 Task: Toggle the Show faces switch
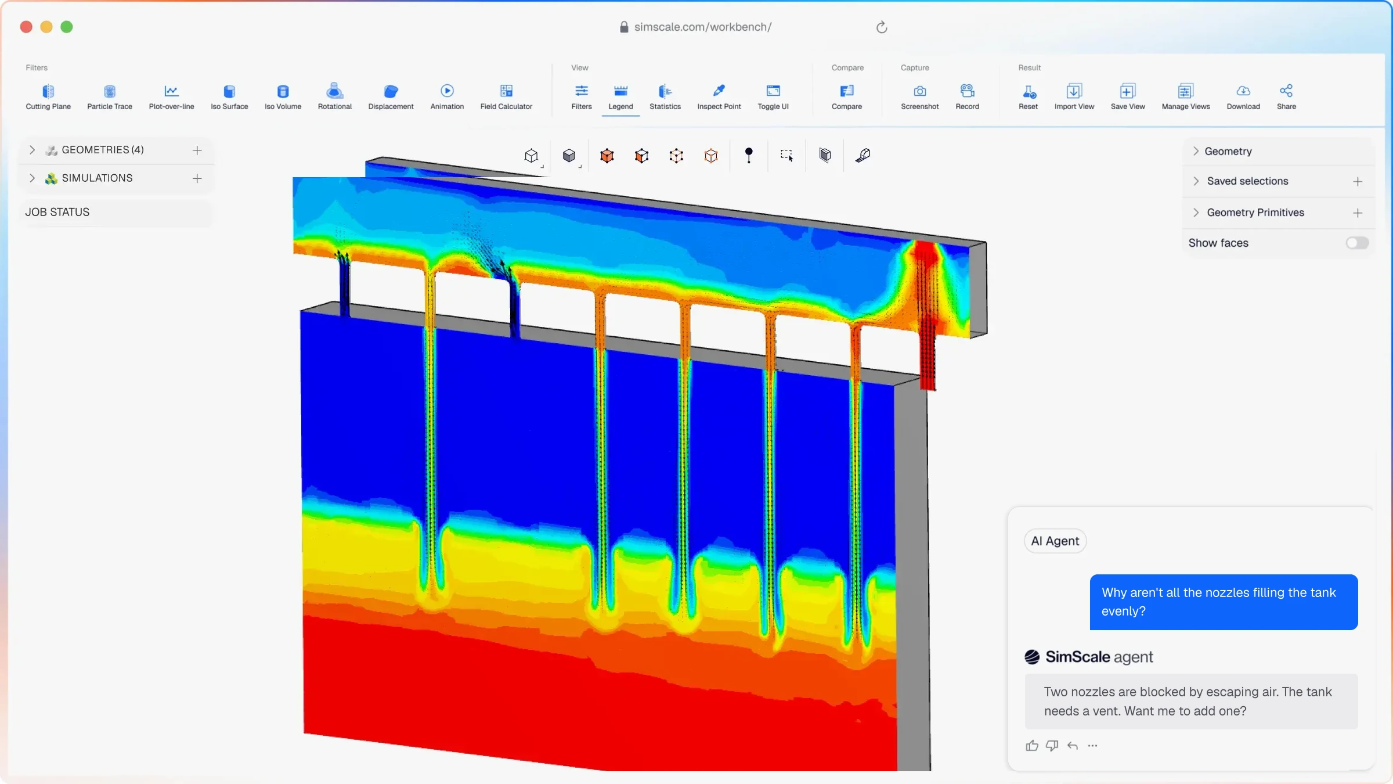coord(1357,243)
